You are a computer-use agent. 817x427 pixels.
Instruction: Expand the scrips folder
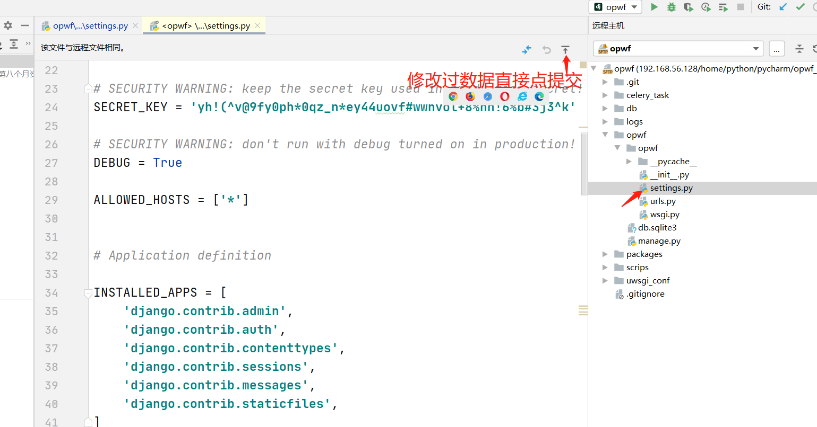[605, 267]
